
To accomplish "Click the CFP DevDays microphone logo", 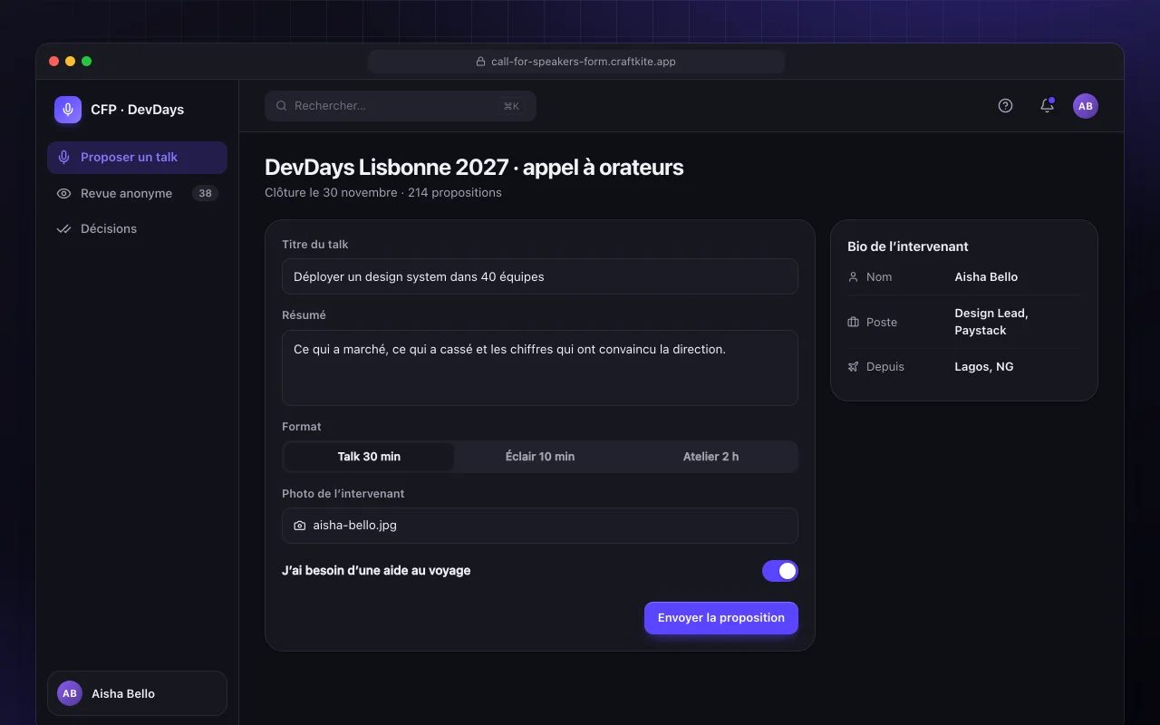I will pos(68,110).
